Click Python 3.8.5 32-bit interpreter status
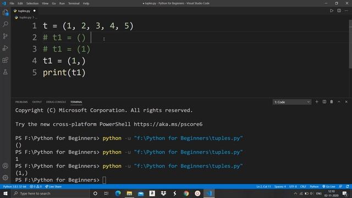The image size is (352, 198). click(x=15, y=186)
